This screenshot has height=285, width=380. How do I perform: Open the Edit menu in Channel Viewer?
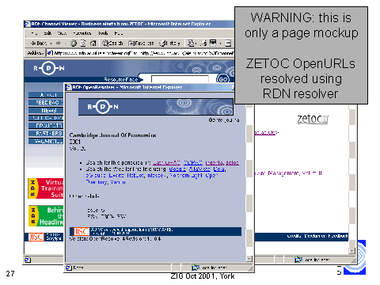47,33
